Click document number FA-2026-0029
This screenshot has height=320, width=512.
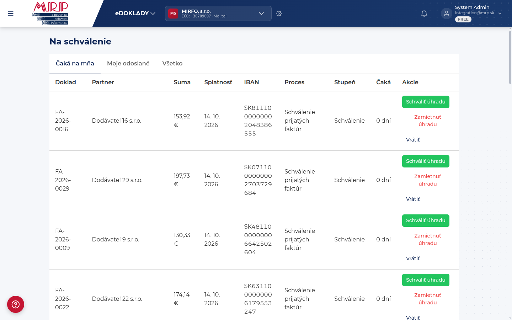point(63,180)
